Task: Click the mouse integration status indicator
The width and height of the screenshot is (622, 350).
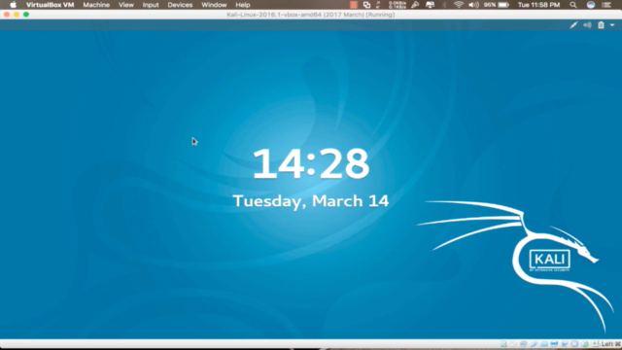Action: [585, 343]
